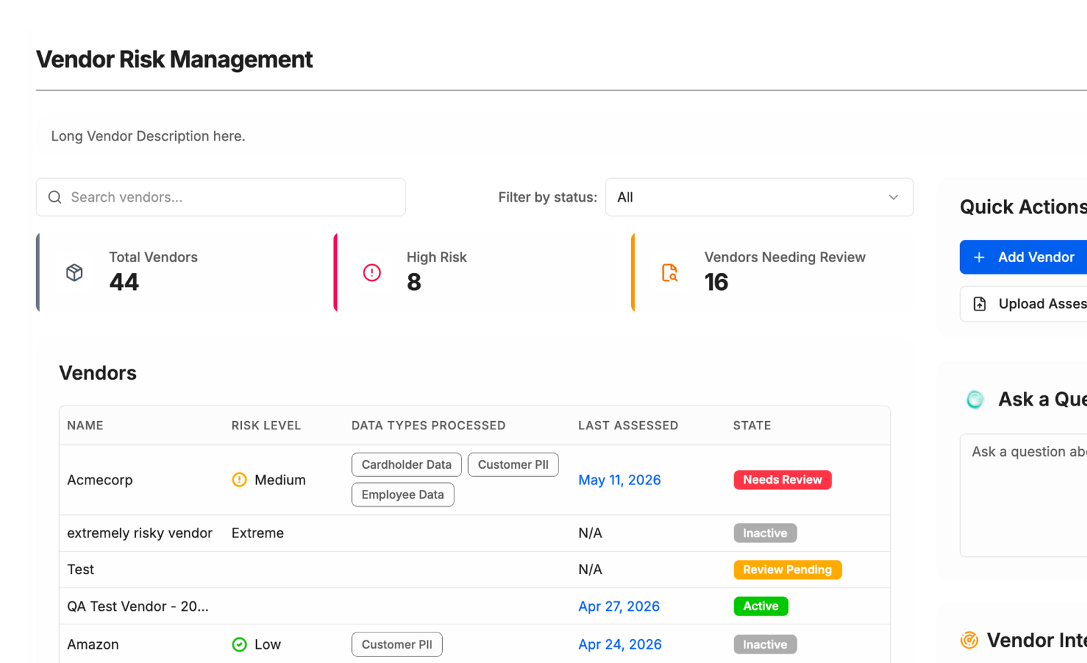Sort by the RISK LEVEL column header

point(266,425)
